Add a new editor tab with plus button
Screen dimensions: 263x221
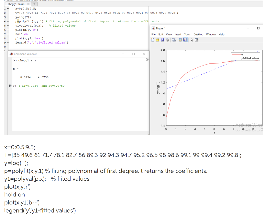(34, 4)
